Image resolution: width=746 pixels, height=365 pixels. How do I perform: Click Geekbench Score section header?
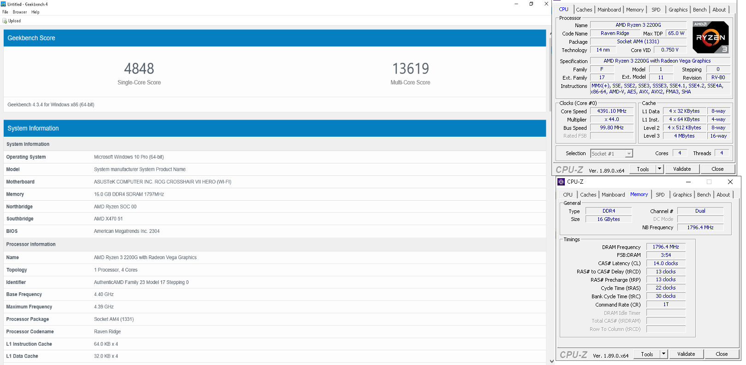tap(275, 38)
